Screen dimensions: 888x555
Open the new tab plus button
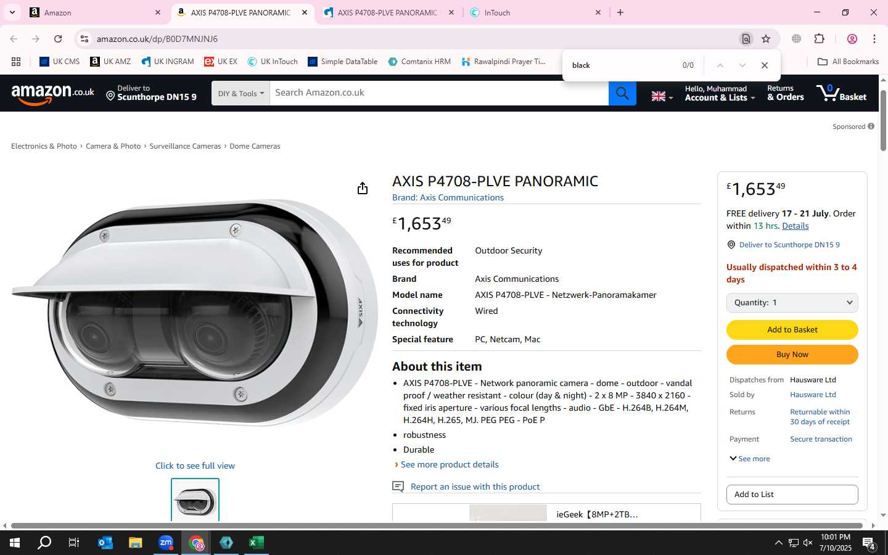620,12
